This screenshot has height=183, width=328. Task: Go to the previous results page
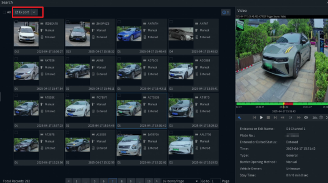coord(68,181)
